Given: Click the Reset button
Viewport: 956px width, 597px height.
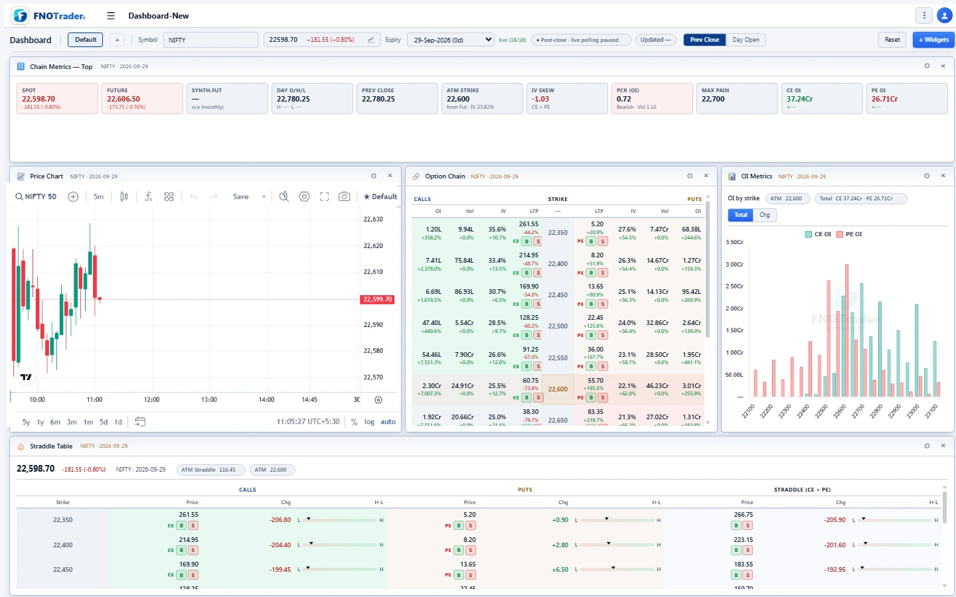Looking at the screenshot, I should point(892,40).
